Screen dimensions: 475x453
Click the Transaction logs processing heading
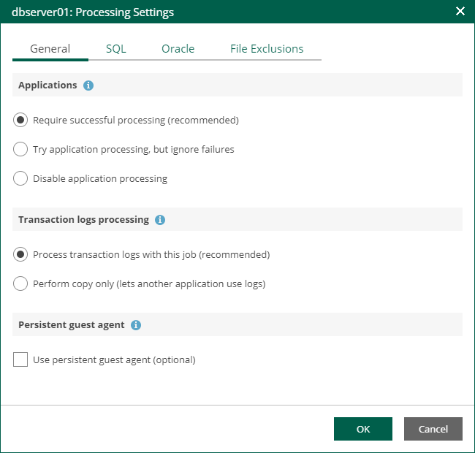pyautogui.click(x=83, y=219)
